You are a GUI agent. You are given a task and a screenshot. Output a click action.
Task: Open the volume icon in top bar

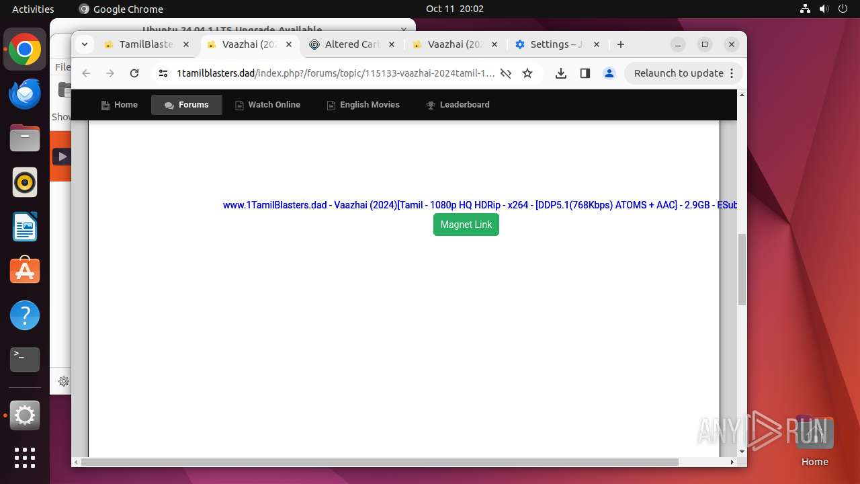[824, 9]
